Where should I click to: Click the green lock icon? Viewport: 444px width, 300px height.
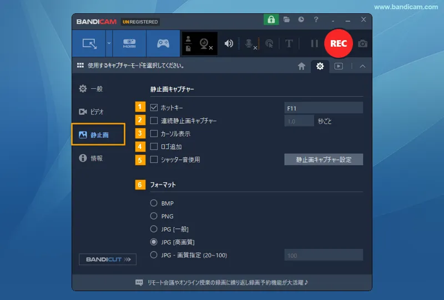click(271, 19)
